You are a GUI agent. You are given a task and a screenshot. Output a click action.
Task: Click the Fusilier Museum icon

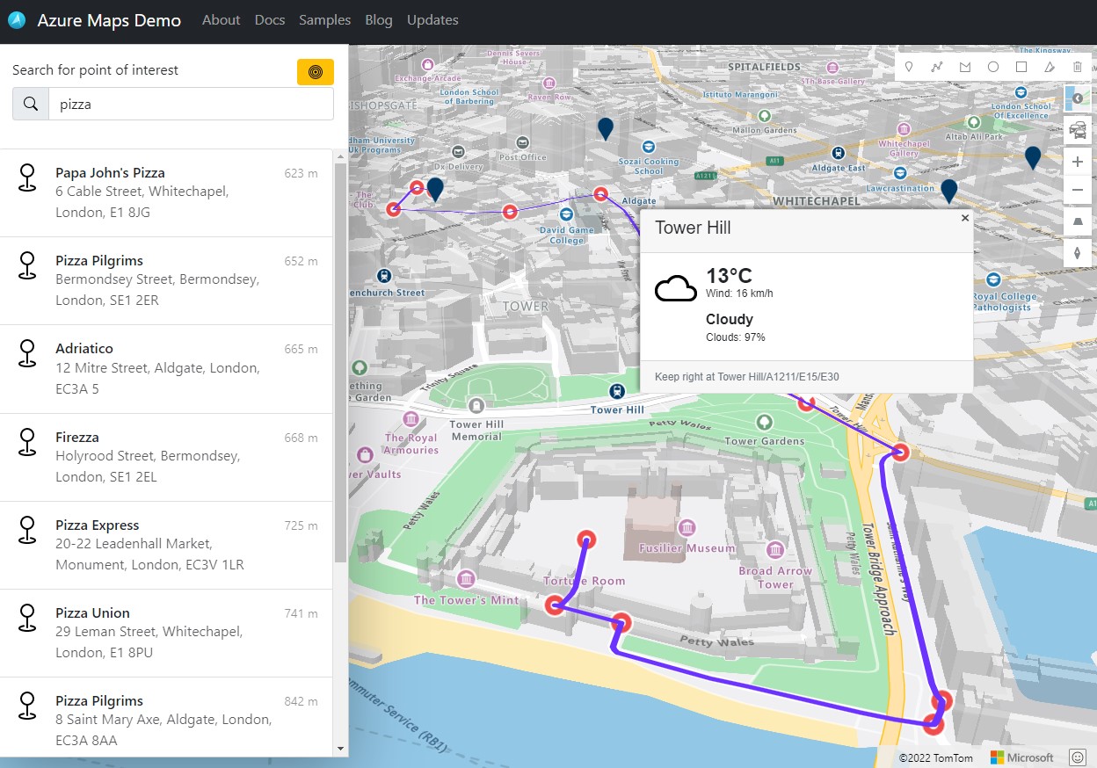click(687, 528)
